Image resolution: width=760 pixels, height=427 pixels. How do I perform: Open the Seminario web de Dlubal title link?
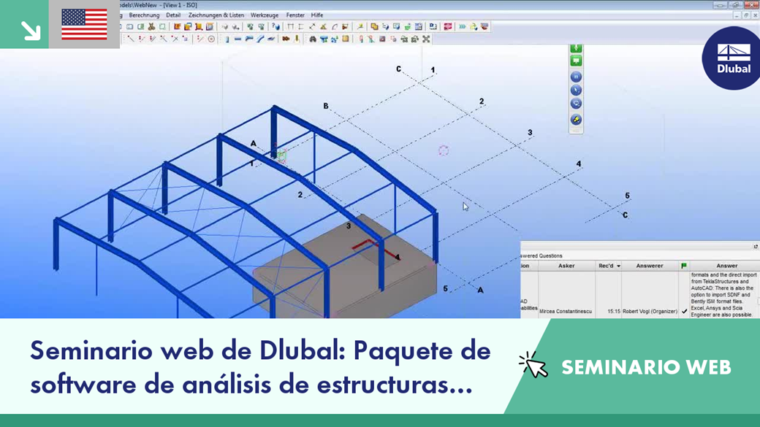click(x=260, y=367)
